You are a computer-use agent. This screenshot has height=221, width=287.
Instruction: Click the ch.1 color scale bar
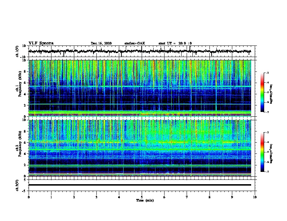click(x=262, y=92)
